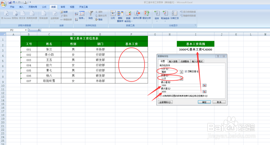Click 合并计算 consolidate icon

[137, 13]
